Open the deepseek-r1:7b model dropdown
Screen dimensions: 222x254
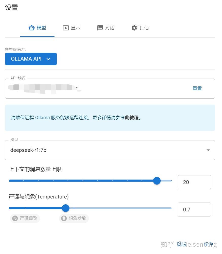coord(110,150)
